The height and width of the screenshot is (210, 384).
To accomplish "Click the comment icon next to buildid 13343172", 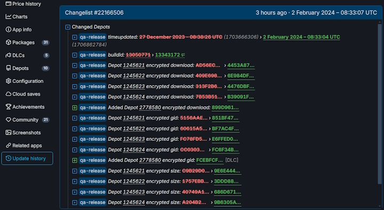I will [183, 55].
